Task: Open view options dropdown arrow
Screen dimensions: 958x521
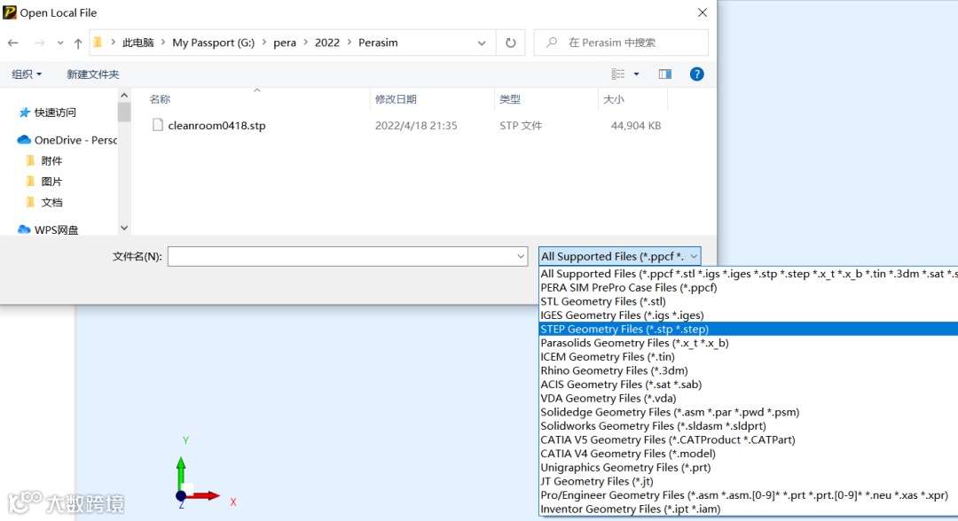Action: click(636, 74)
